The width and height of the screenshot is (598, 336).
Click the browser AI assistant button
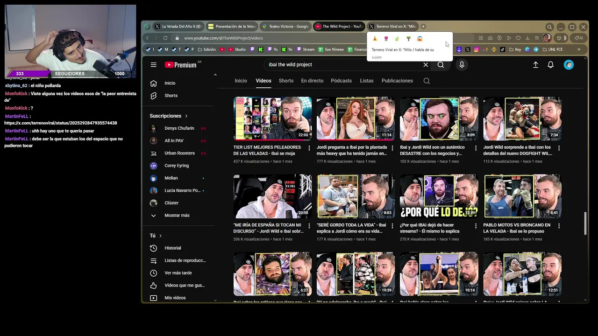pyautogui.click(x=578, y=38)
